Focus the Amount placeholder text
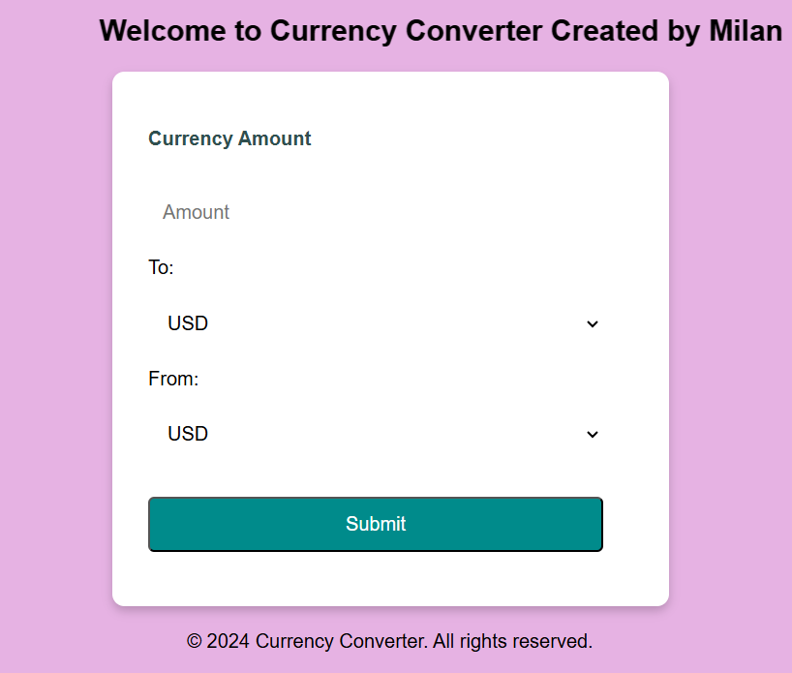 click(x=196, y=212)
